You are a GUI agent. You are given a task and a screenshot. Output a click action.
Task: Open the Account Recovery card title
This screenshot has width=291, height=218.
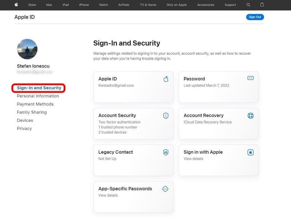pyautogui.click(x=204, y=116)
